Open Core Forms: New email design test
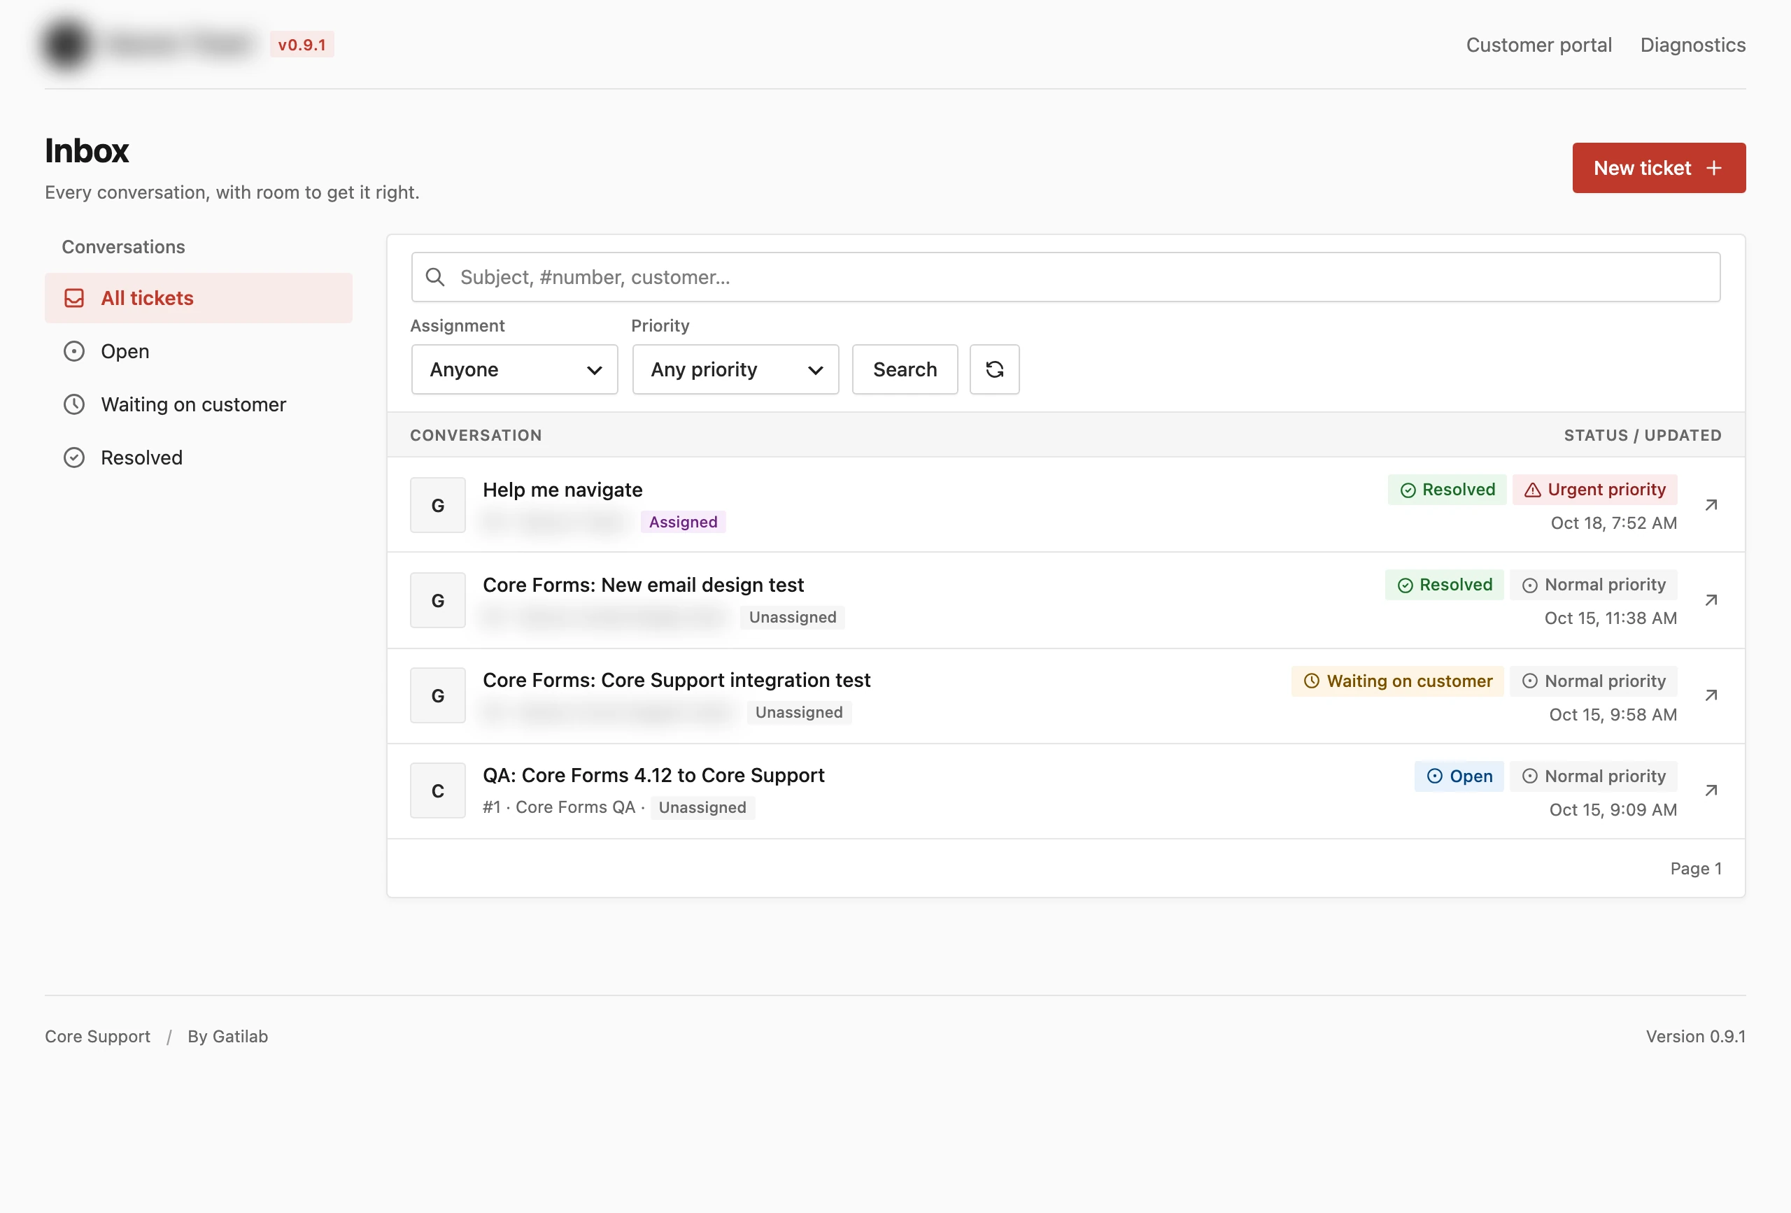1791x1213 pixels. (643, 585)
